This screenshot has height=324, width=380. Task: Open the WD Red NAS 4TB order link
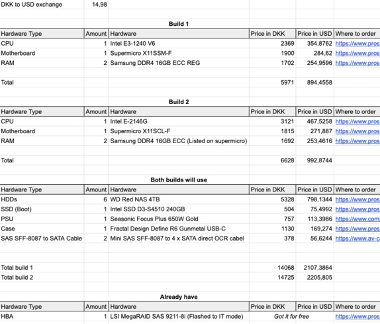click(357, 199)
